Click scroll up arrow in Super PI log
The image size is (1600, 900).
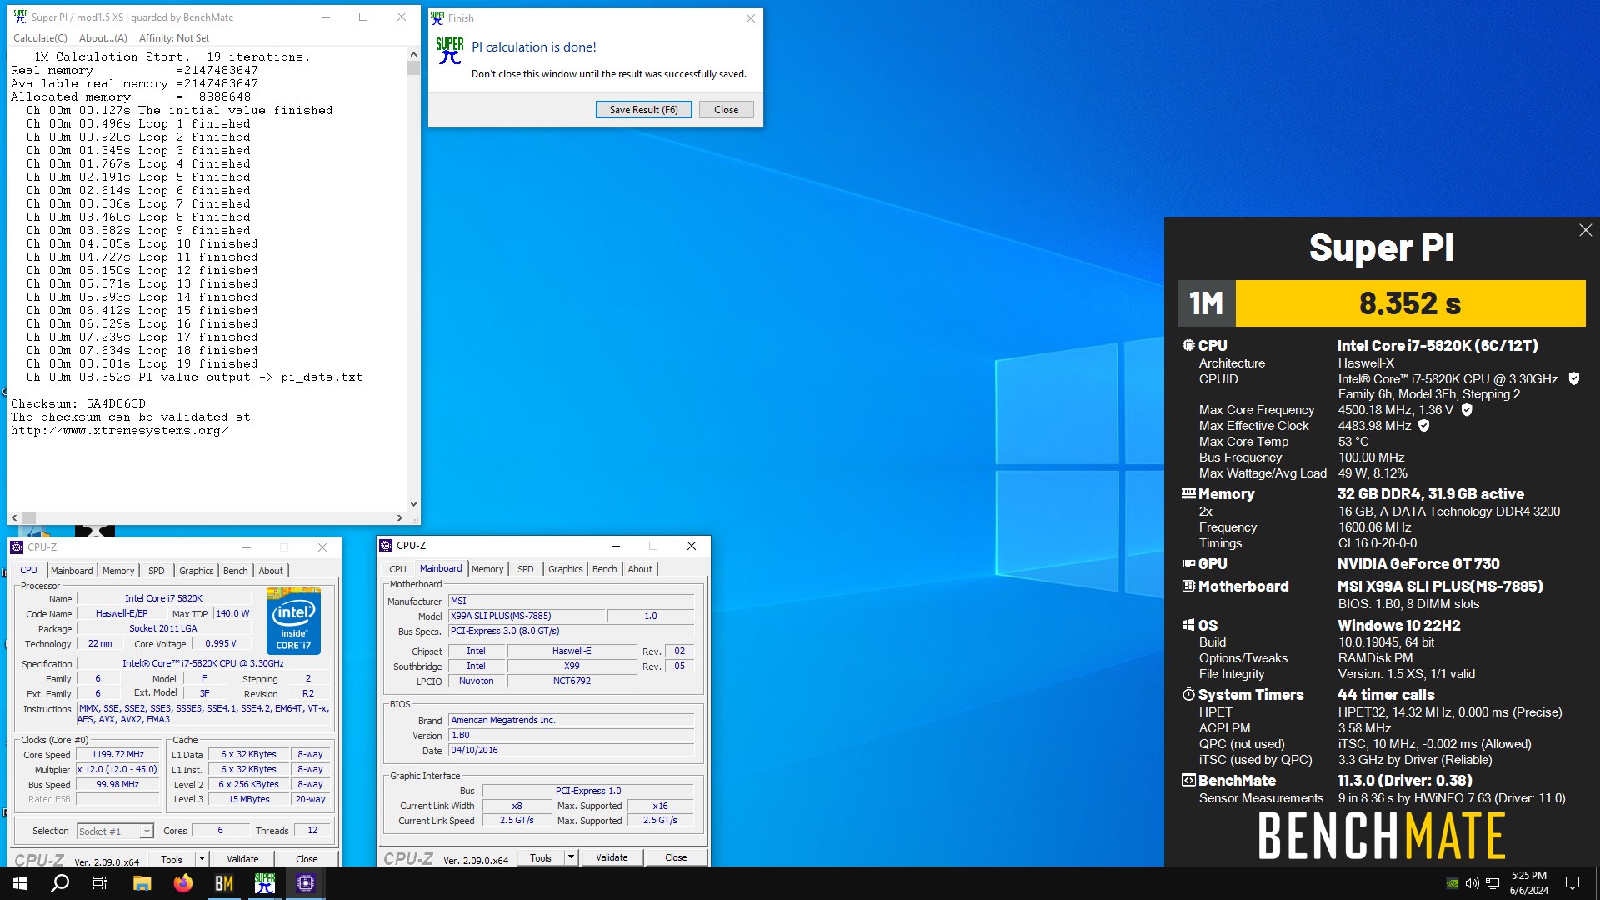[x=413, y=54]
